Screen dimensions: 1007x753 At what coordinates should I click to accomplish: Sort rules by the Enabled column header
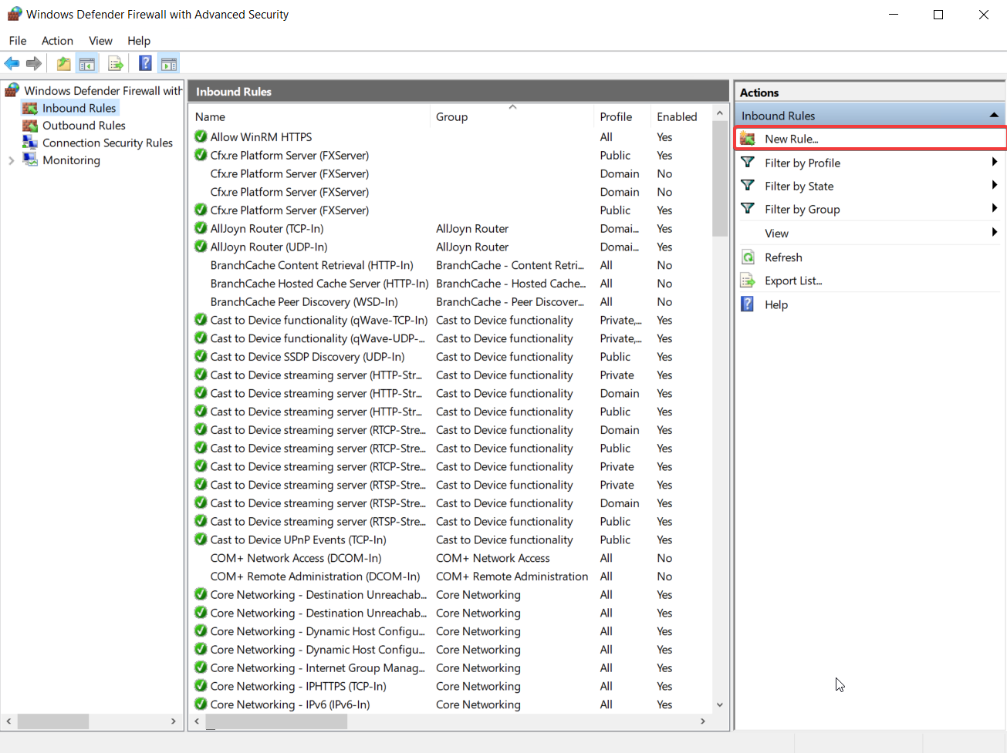[677, 117]
